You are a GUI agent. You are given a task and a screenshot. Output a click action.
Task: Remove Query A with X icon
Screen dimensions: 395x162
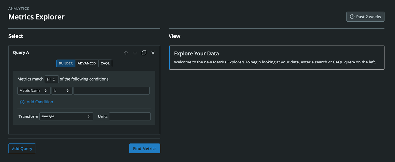[153, 53]
